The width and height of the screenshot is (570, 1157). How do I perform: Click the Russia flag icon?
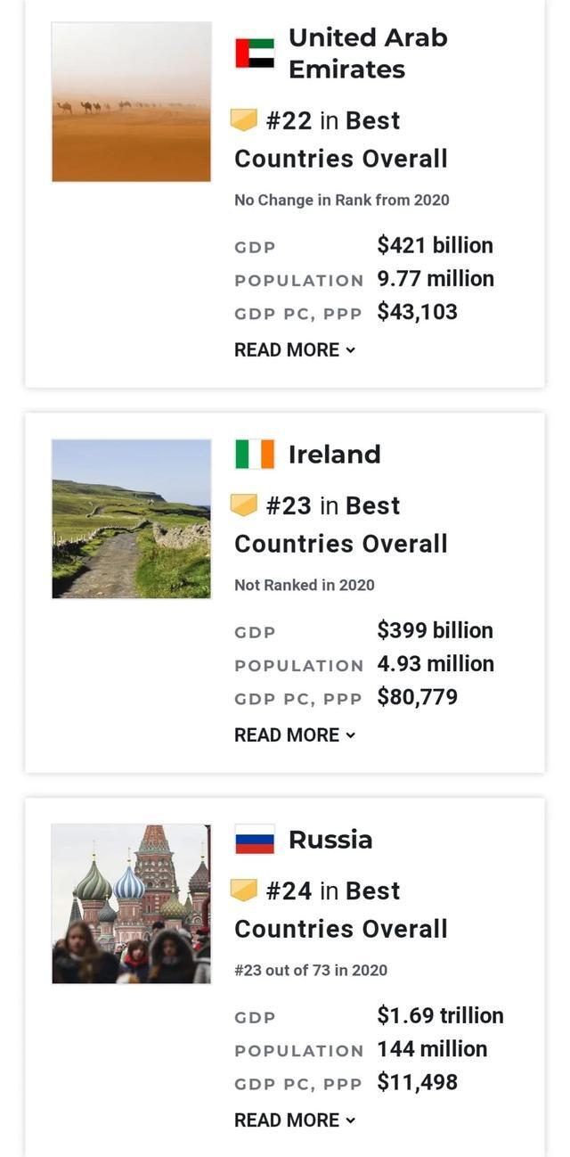coord(255,839)
